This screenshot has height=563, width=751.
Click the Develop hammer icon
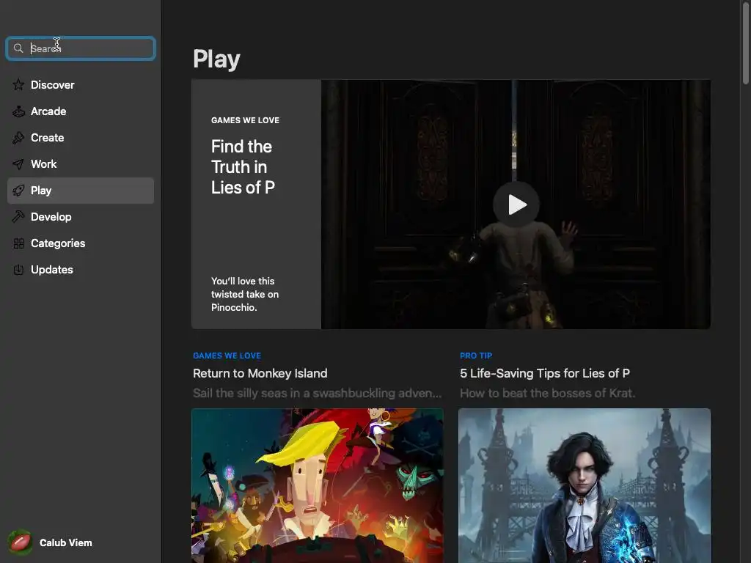18,217
